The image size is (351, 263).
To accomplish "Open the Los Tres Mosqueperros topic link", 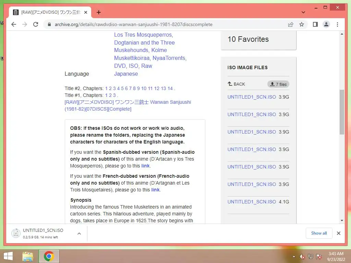I will point(143,35).
